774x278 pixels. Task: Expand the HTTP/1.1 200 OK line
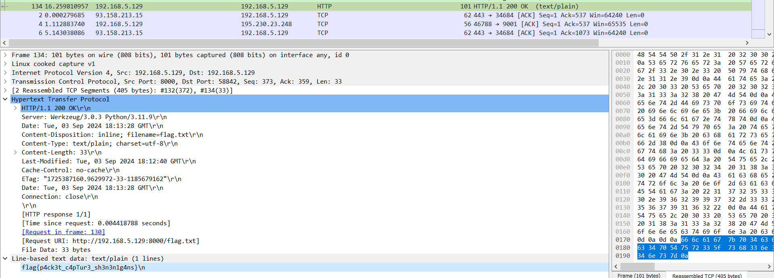pyautogui.click(x=15, y=108)
